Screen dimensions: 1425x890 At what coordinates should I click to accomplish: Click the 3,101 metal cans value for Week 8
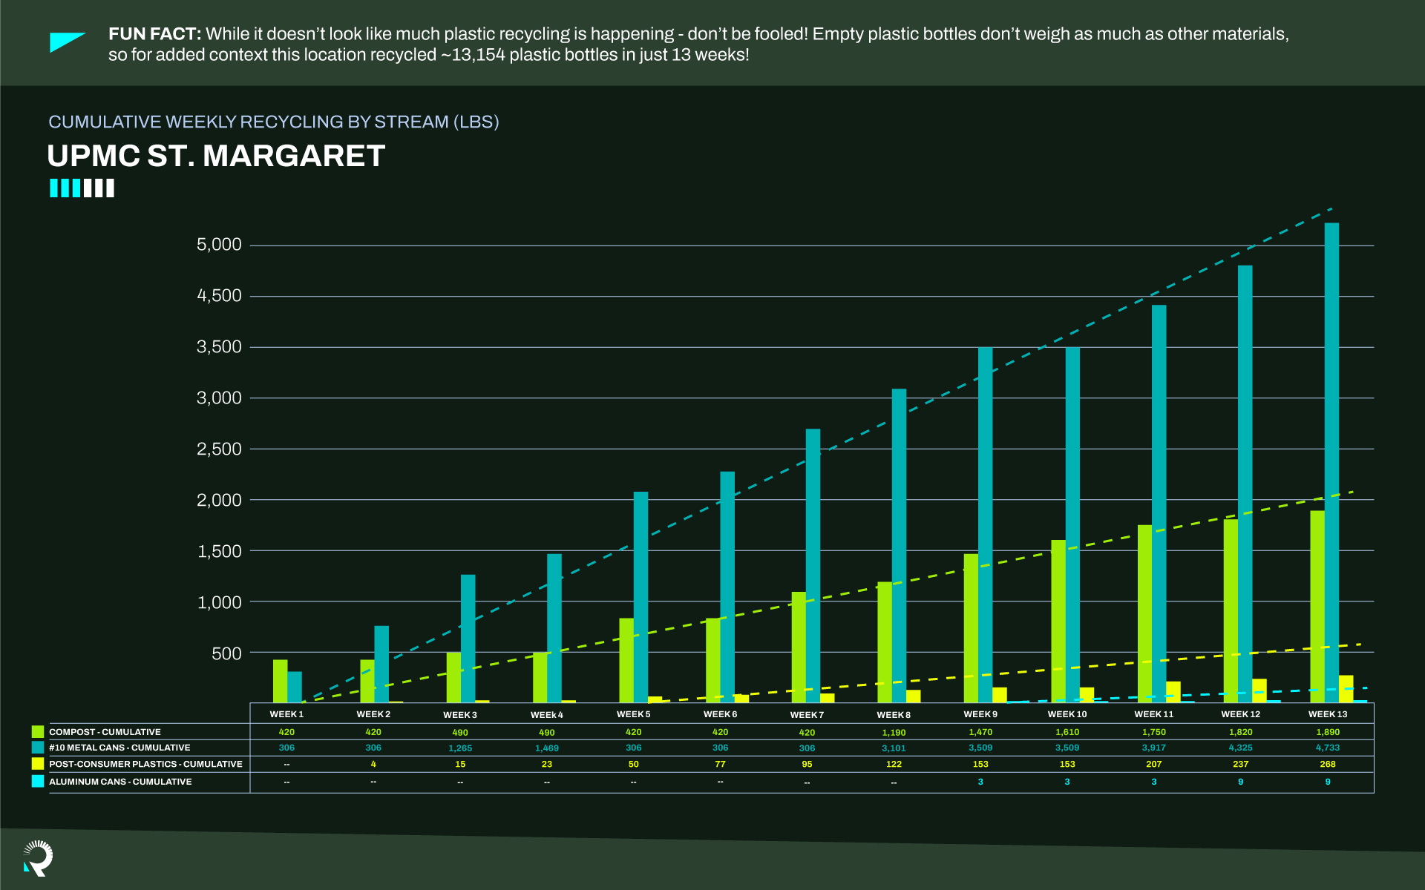pyautogui.click(x=894, y=748)
